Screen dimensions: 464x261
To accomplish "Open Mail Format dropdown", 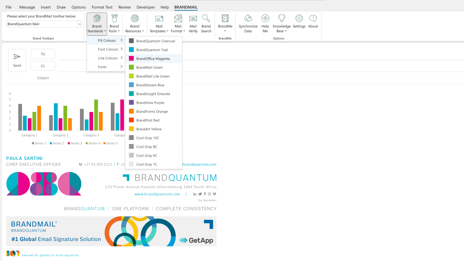I will [x=178, y=24].
